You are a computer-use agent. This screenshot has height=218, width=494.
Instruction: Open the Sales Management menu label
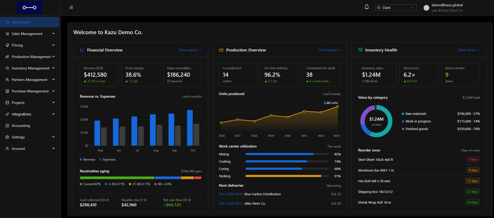click(x=27, y=34)
